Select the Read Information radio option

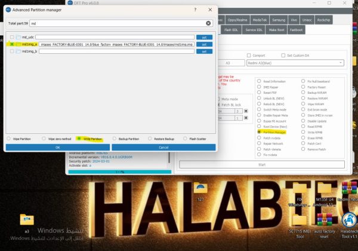coord(259,81)
